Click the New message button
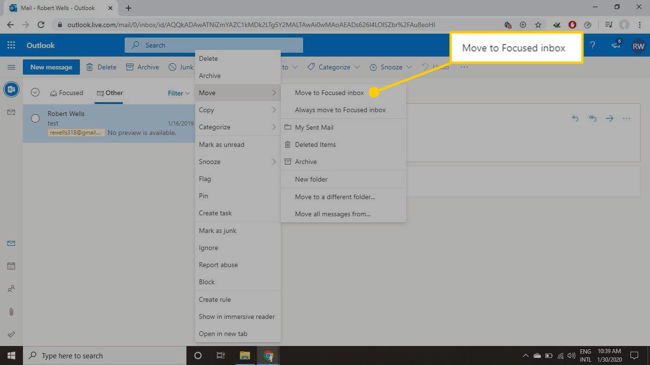The width and height of the screenshot is (650, 365). click(51, 67)
